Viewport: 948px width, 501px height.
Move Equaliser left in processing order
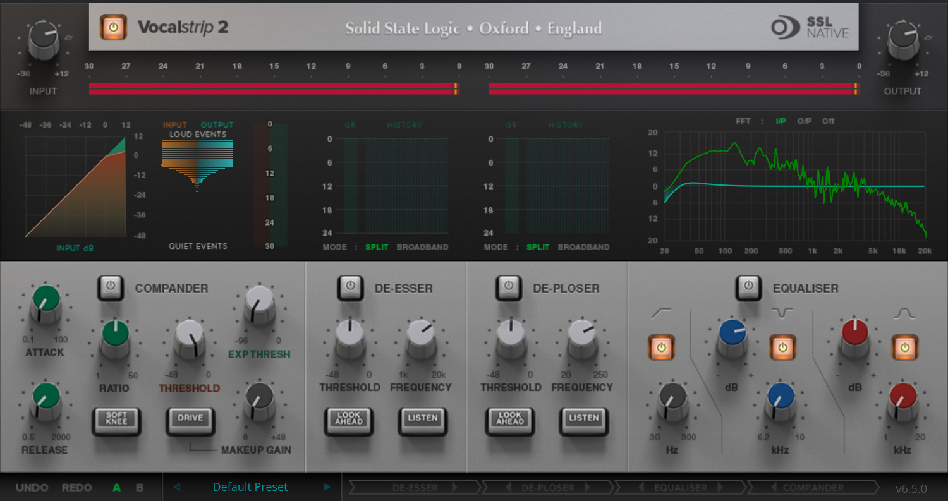(641, 488)
